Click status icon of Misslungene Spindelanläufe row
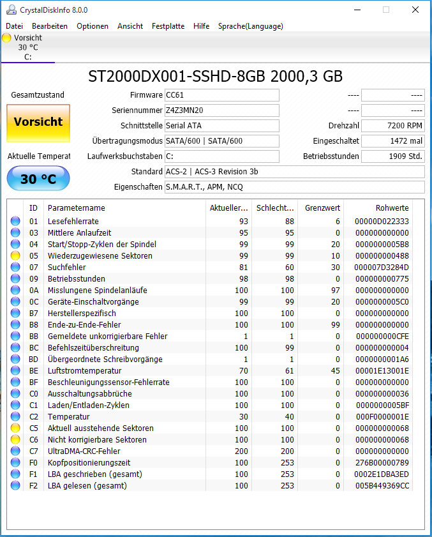Viewport: 432px width, 537px height. tap(15, 290)
